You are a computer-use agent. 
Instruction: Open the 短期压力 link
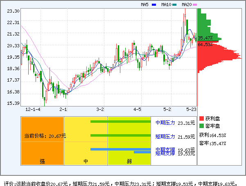click(165, 136)
